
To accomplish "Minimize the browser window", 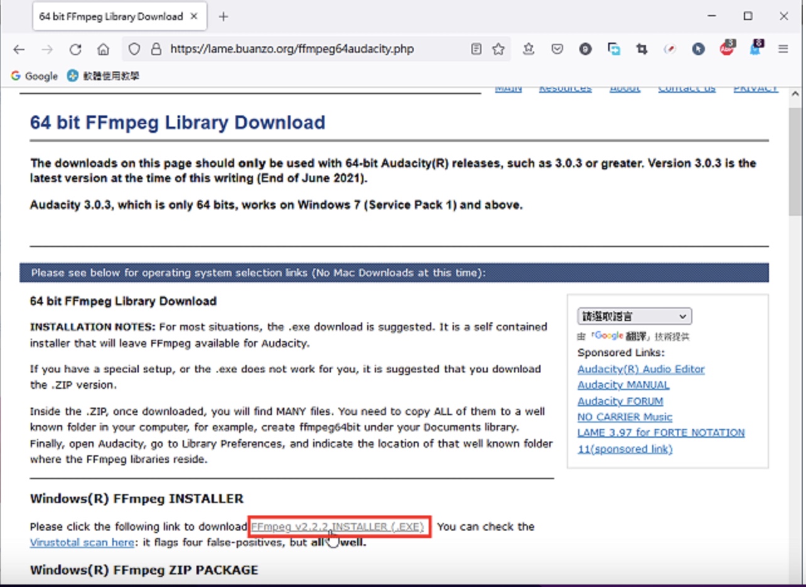I will pos(712,17).
